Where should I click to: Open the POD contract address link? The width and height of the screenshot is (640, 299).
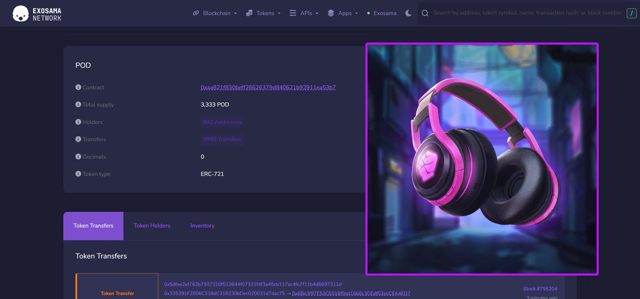click(x=268, y=87)
